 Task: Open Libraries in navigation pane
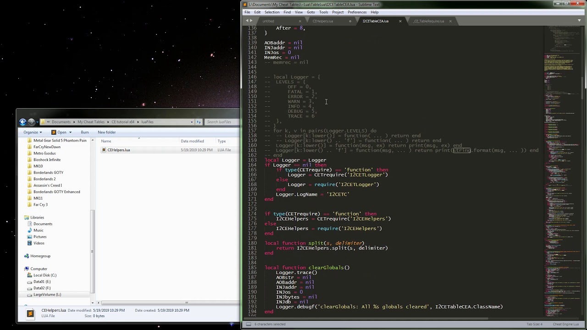[37, 217]
